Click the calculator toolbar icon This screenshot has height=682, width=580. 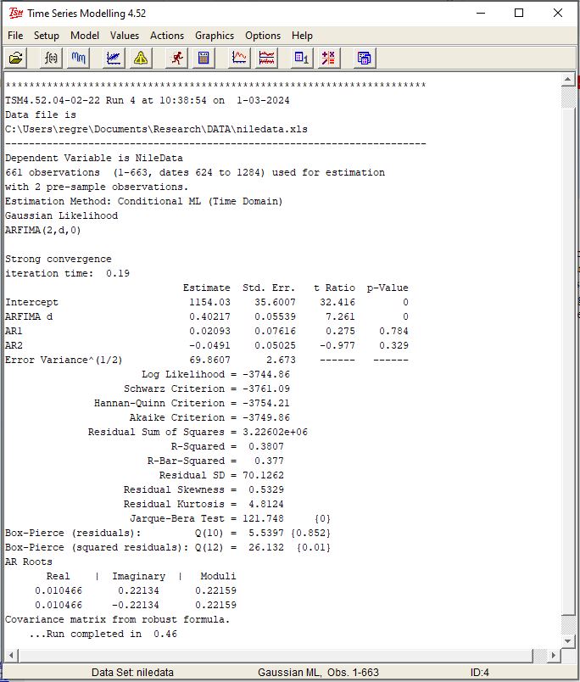(x=204, y=58)
